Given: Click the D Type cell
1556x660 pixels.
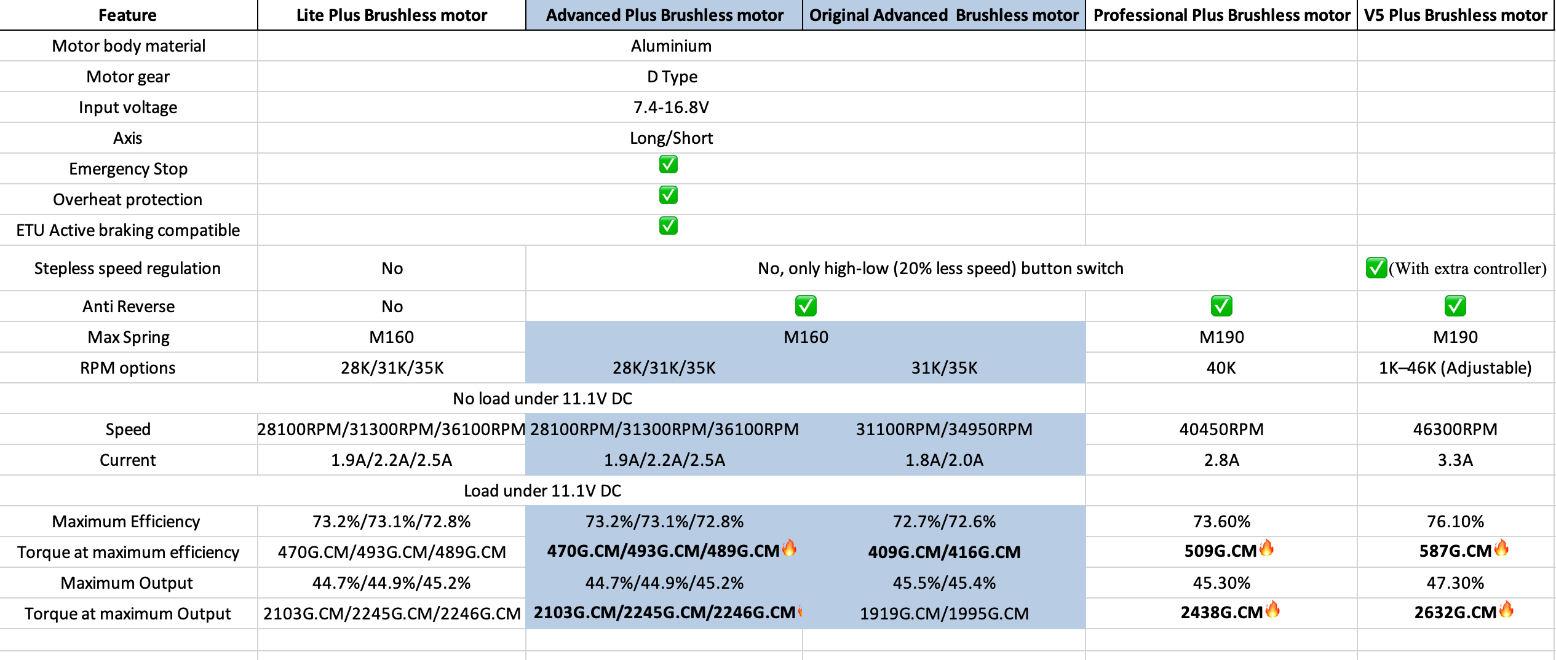Looking at the screenshot, I should click(x=672, y=77).
